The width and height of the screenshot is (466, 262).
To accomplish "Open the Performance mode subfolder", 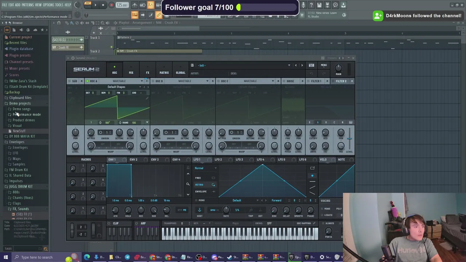I will (26, 114).
